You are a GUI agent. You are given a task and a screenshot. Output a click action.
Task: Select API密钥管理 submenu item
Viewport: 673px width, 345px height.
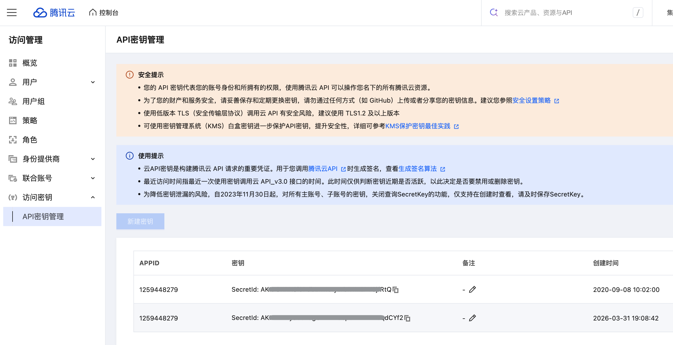coord(52,216)
